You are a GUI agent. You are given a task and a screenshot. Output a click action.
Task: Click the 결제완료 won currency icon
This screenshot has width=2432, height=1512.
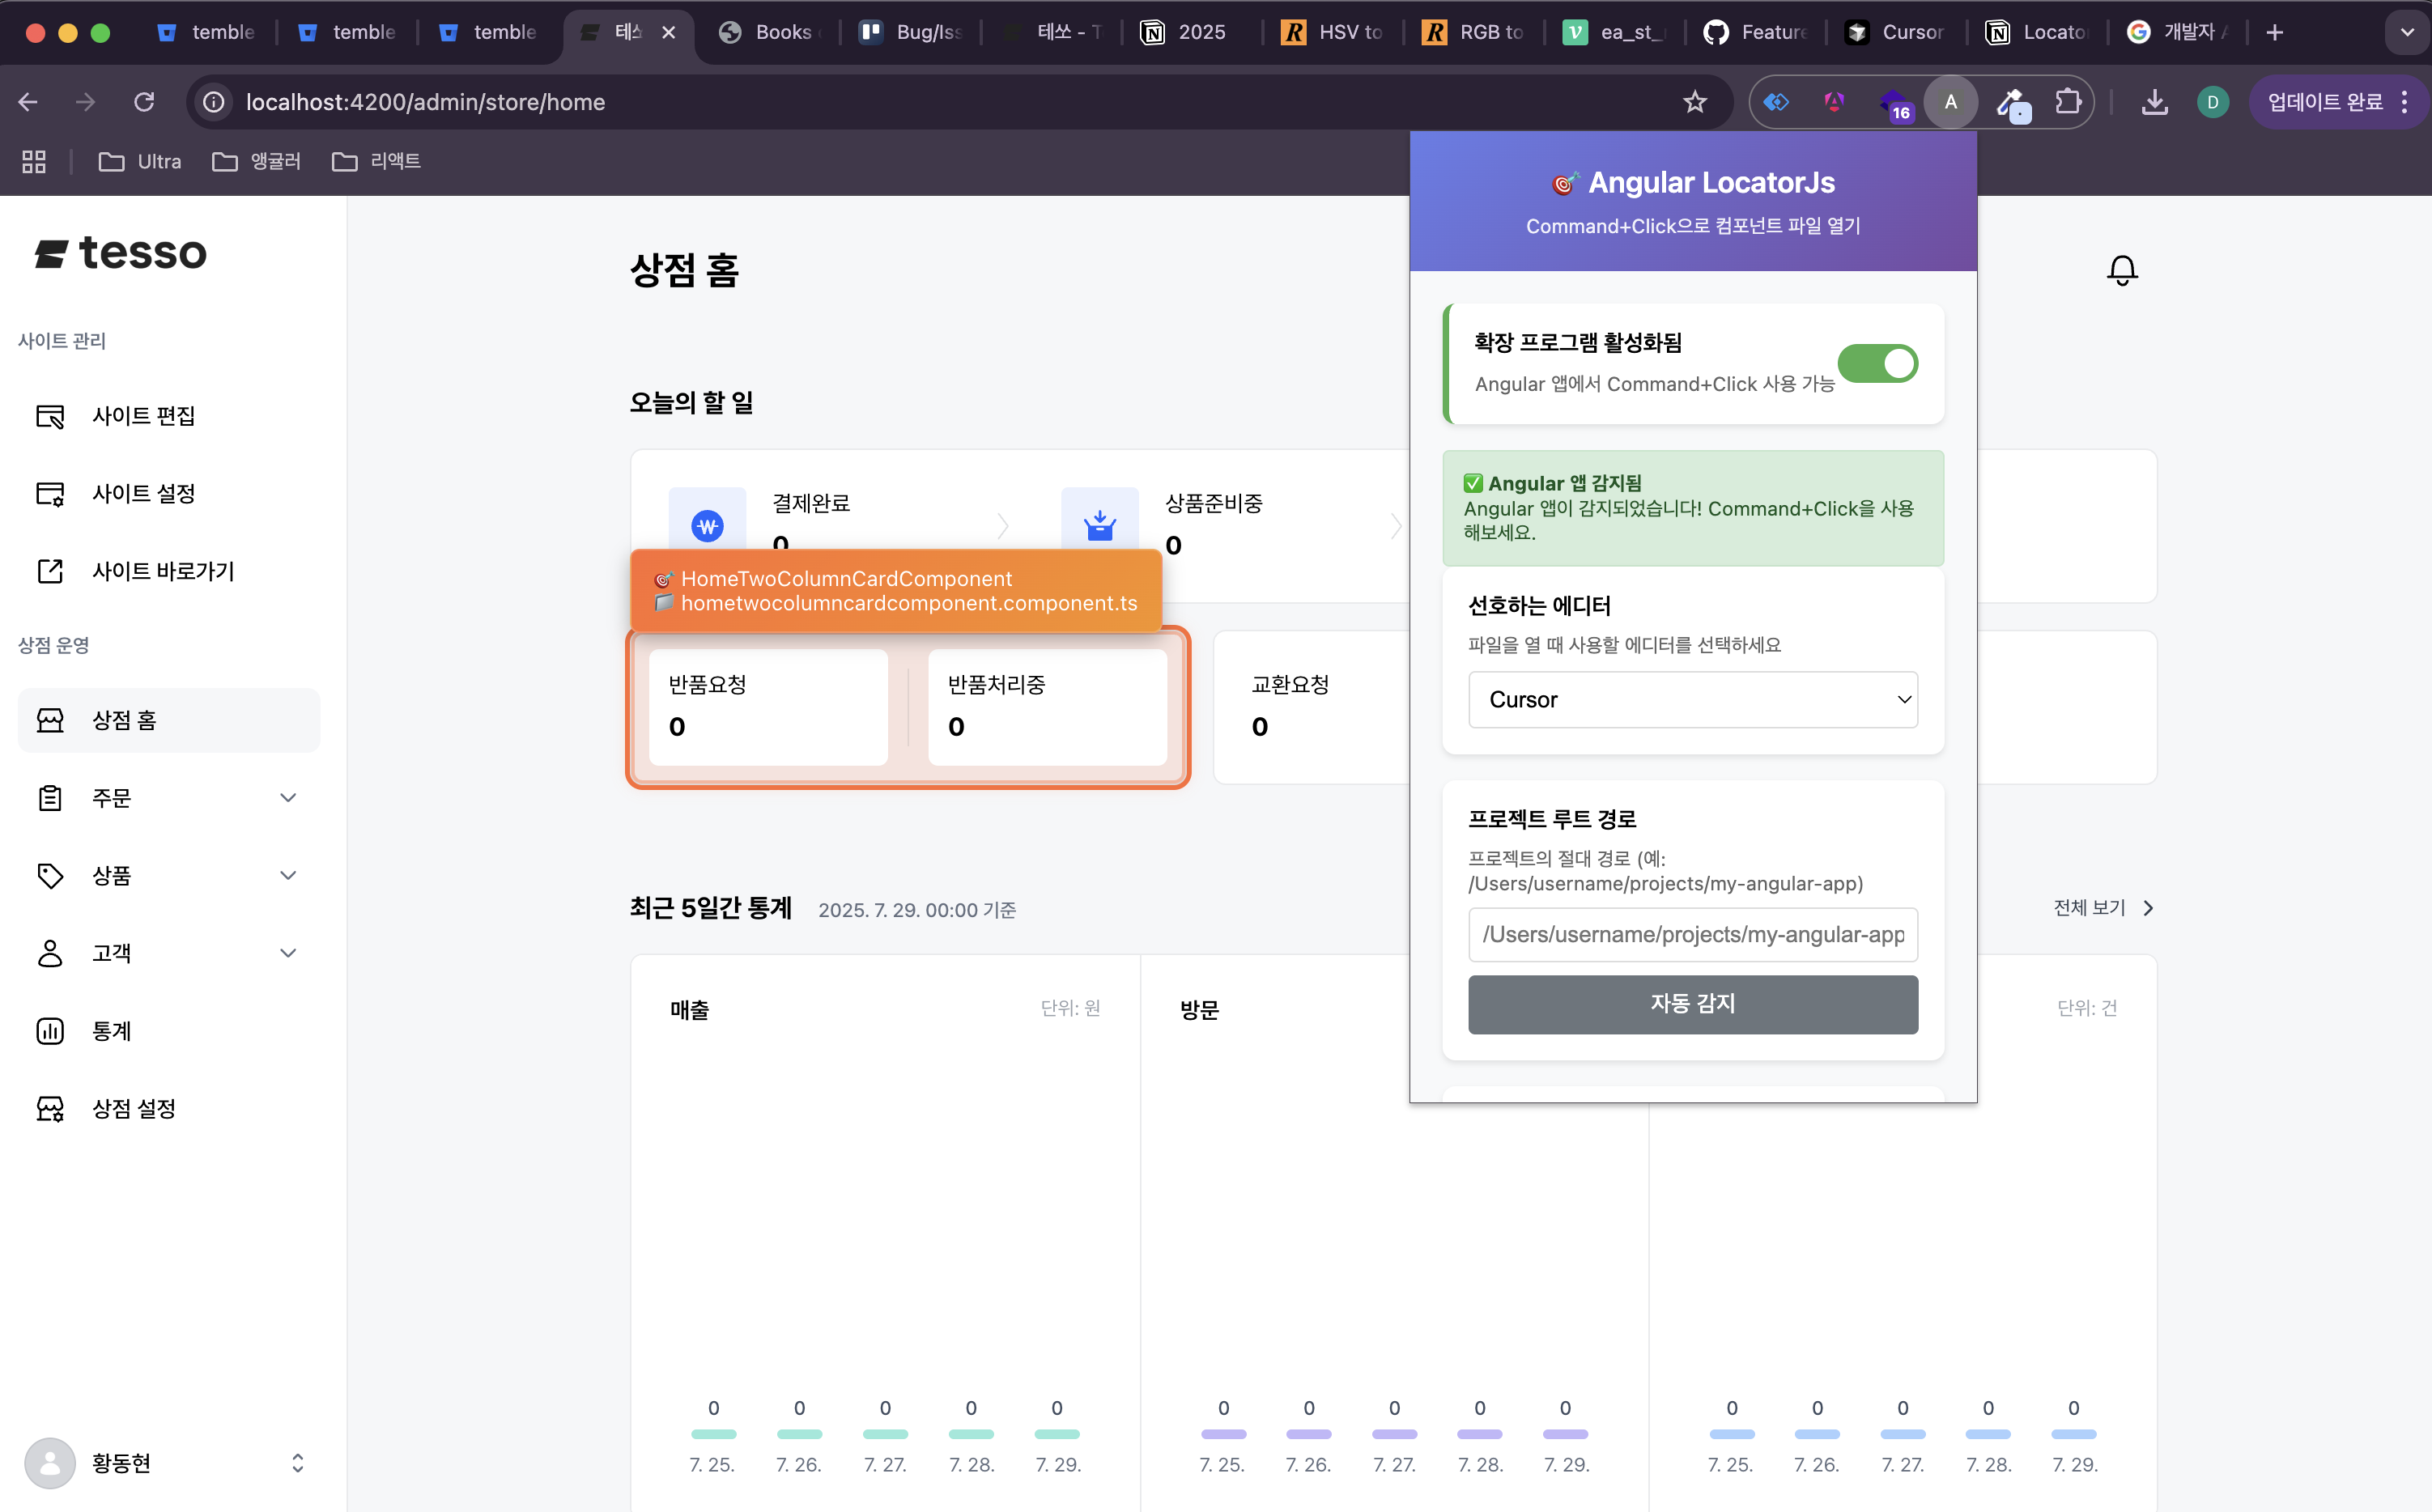coord(707,525)
